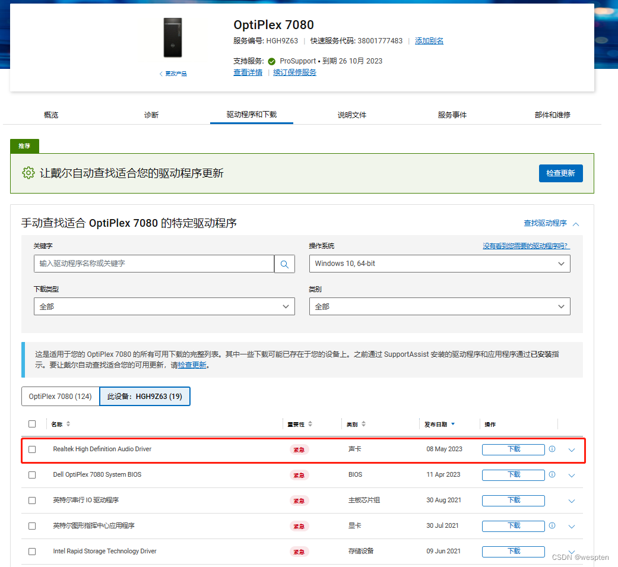Select the 驱动程序和下载 tab
The height and width of the screenshot is (567, 618).
click(x=252, y=115)
